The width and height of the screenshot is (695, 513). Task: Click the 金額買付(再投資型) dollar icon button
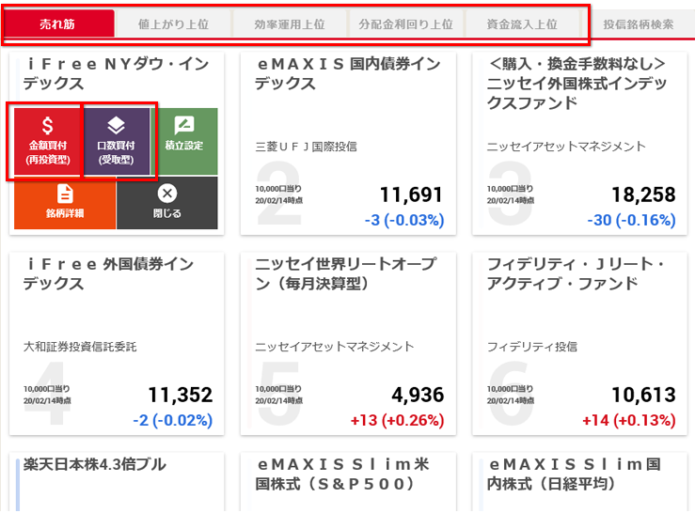48,141
